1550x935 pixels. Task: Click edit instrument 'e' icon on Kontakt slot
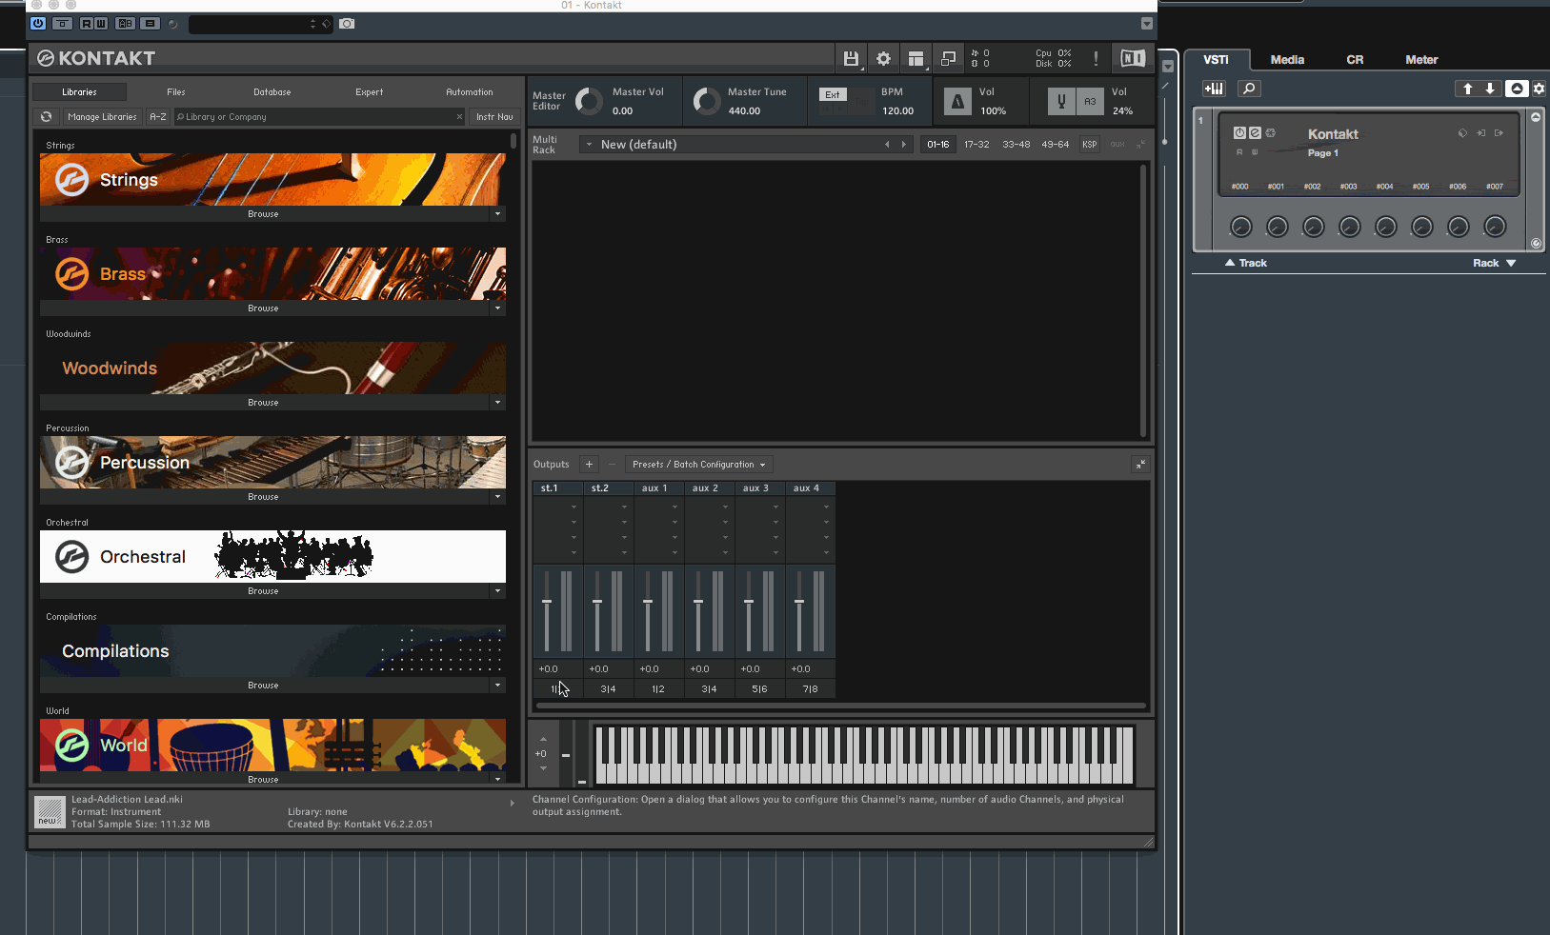pyautogui.click(x=1255, y=133)
